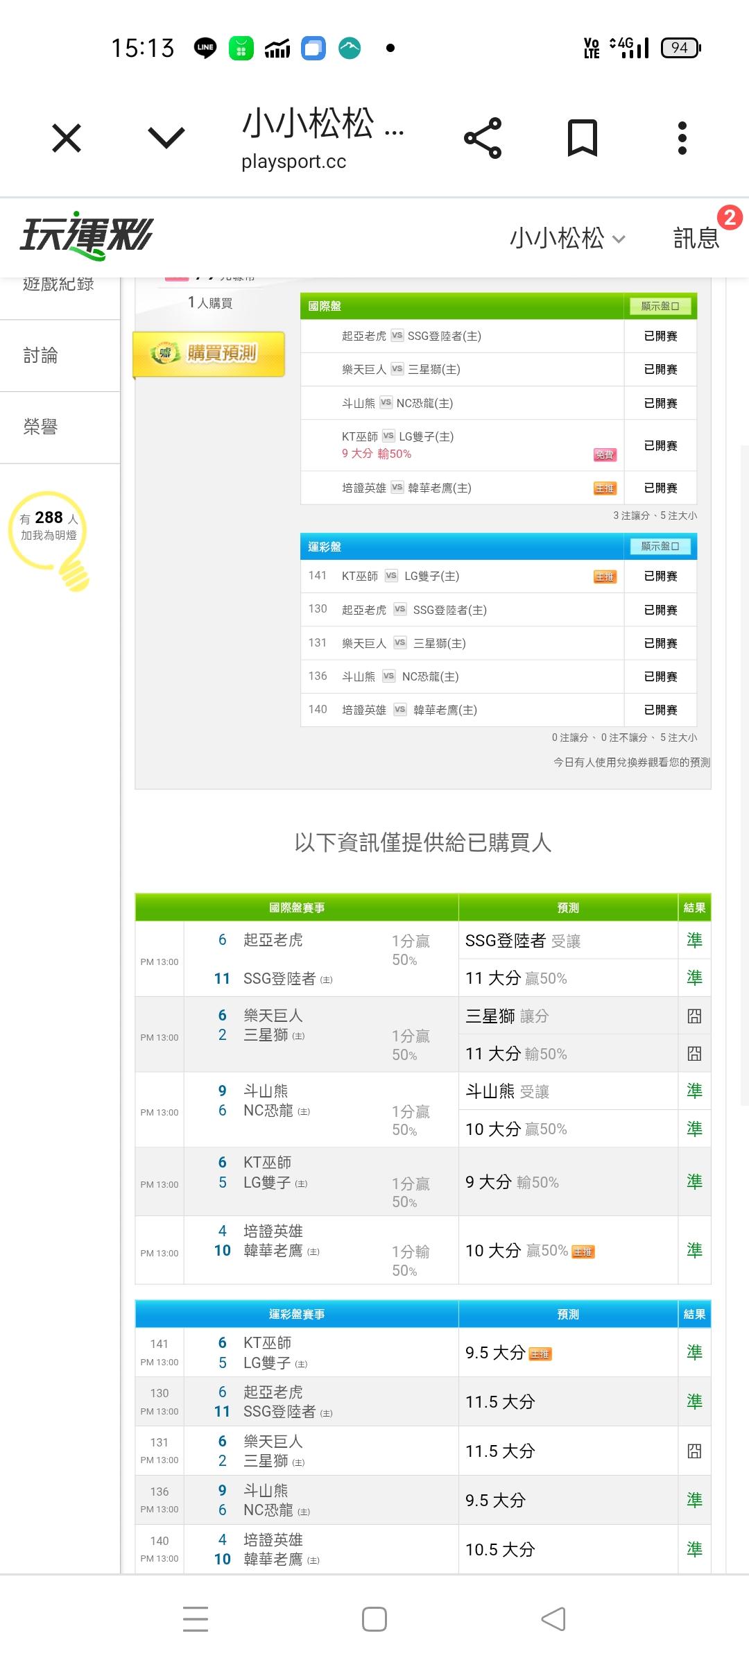
Task: Tap the share icon in browser bar
Action: click(x=483, y=138)
